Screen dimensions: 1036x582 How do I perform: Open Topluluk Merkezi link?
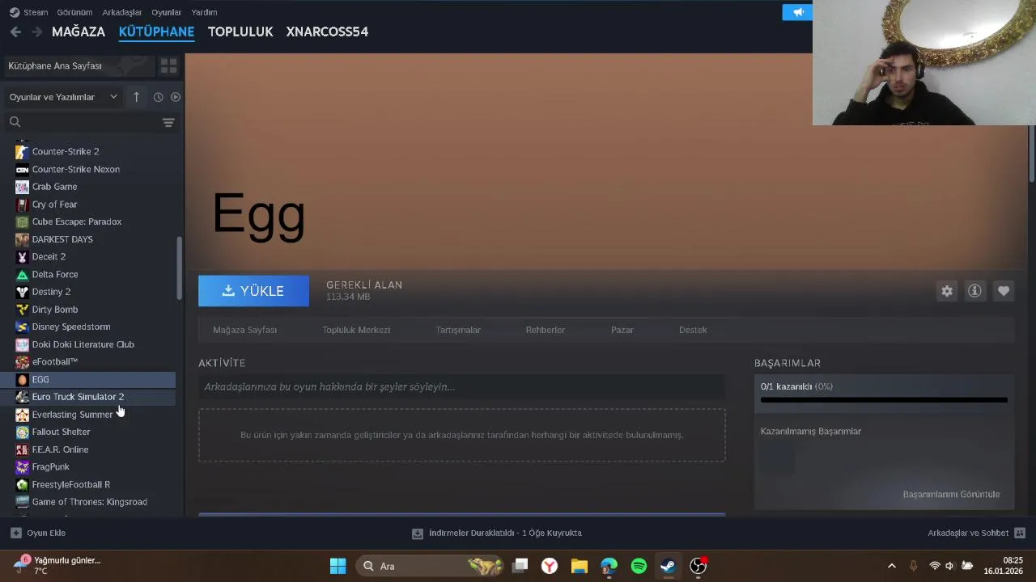point(356,330)
